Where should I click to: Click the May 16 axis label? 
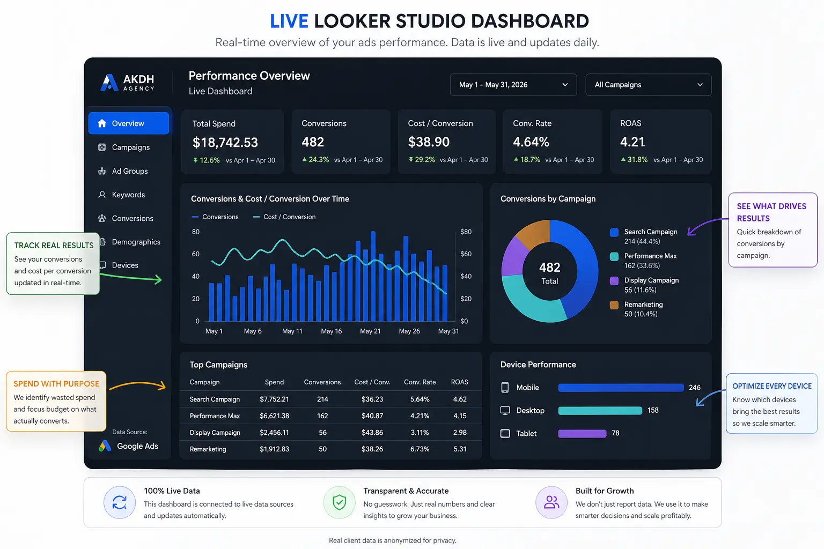332,331
